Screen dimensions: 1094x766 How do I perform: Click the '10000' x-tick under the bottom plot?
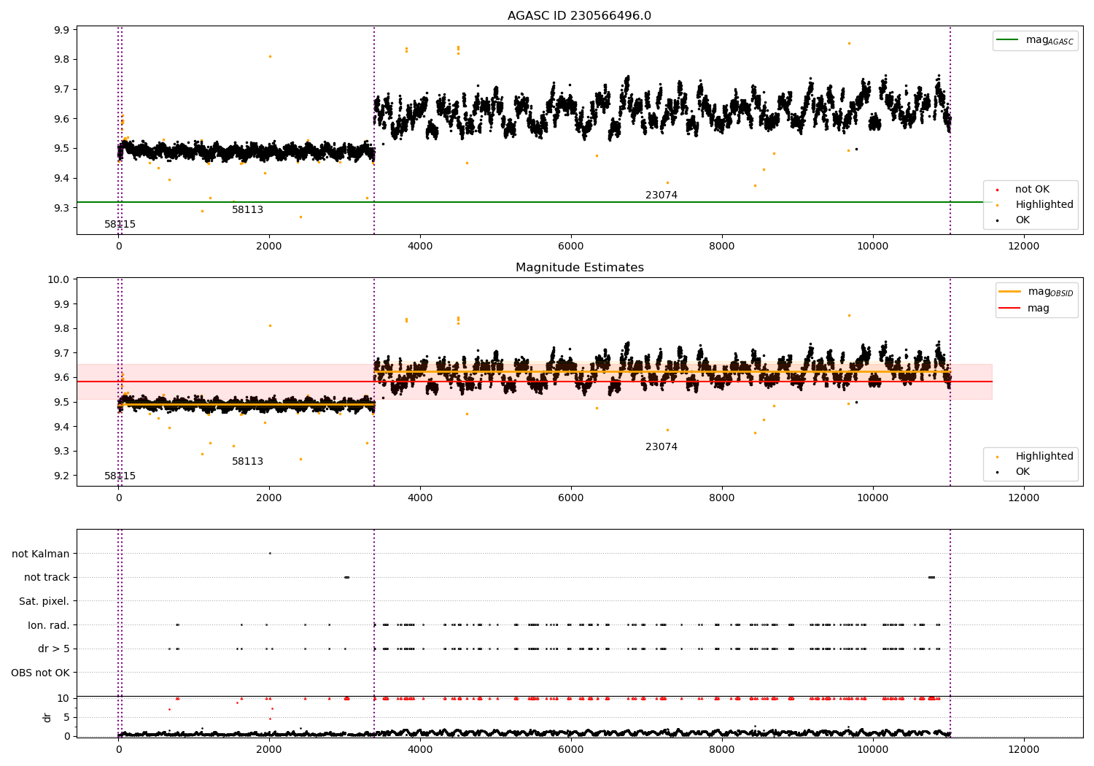tap(873, 750)
